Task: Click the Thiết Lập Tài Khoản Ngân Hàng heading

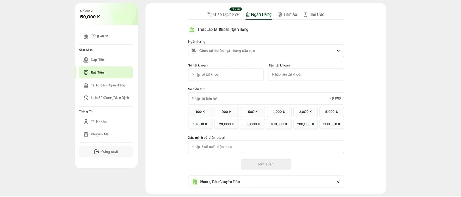Action: [223, 29]
